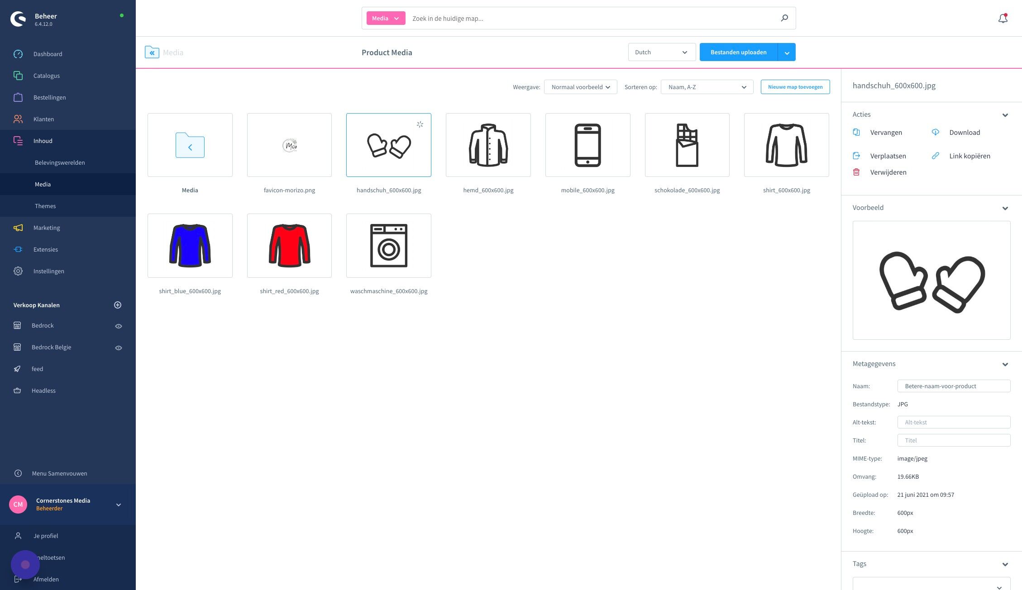Screen dimensions: 1022x590
Task: Click the Titel input field
Action: pos(954,440)
